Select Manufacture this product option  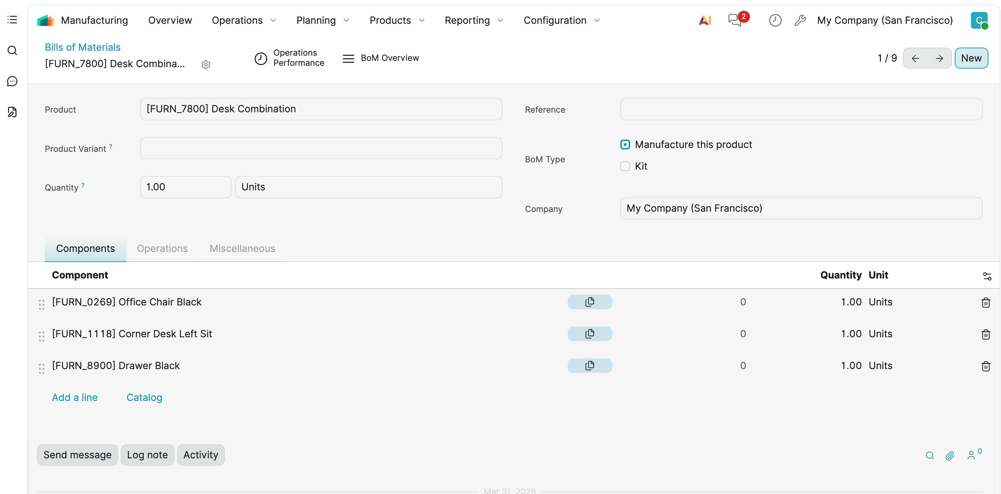(625, 145)
